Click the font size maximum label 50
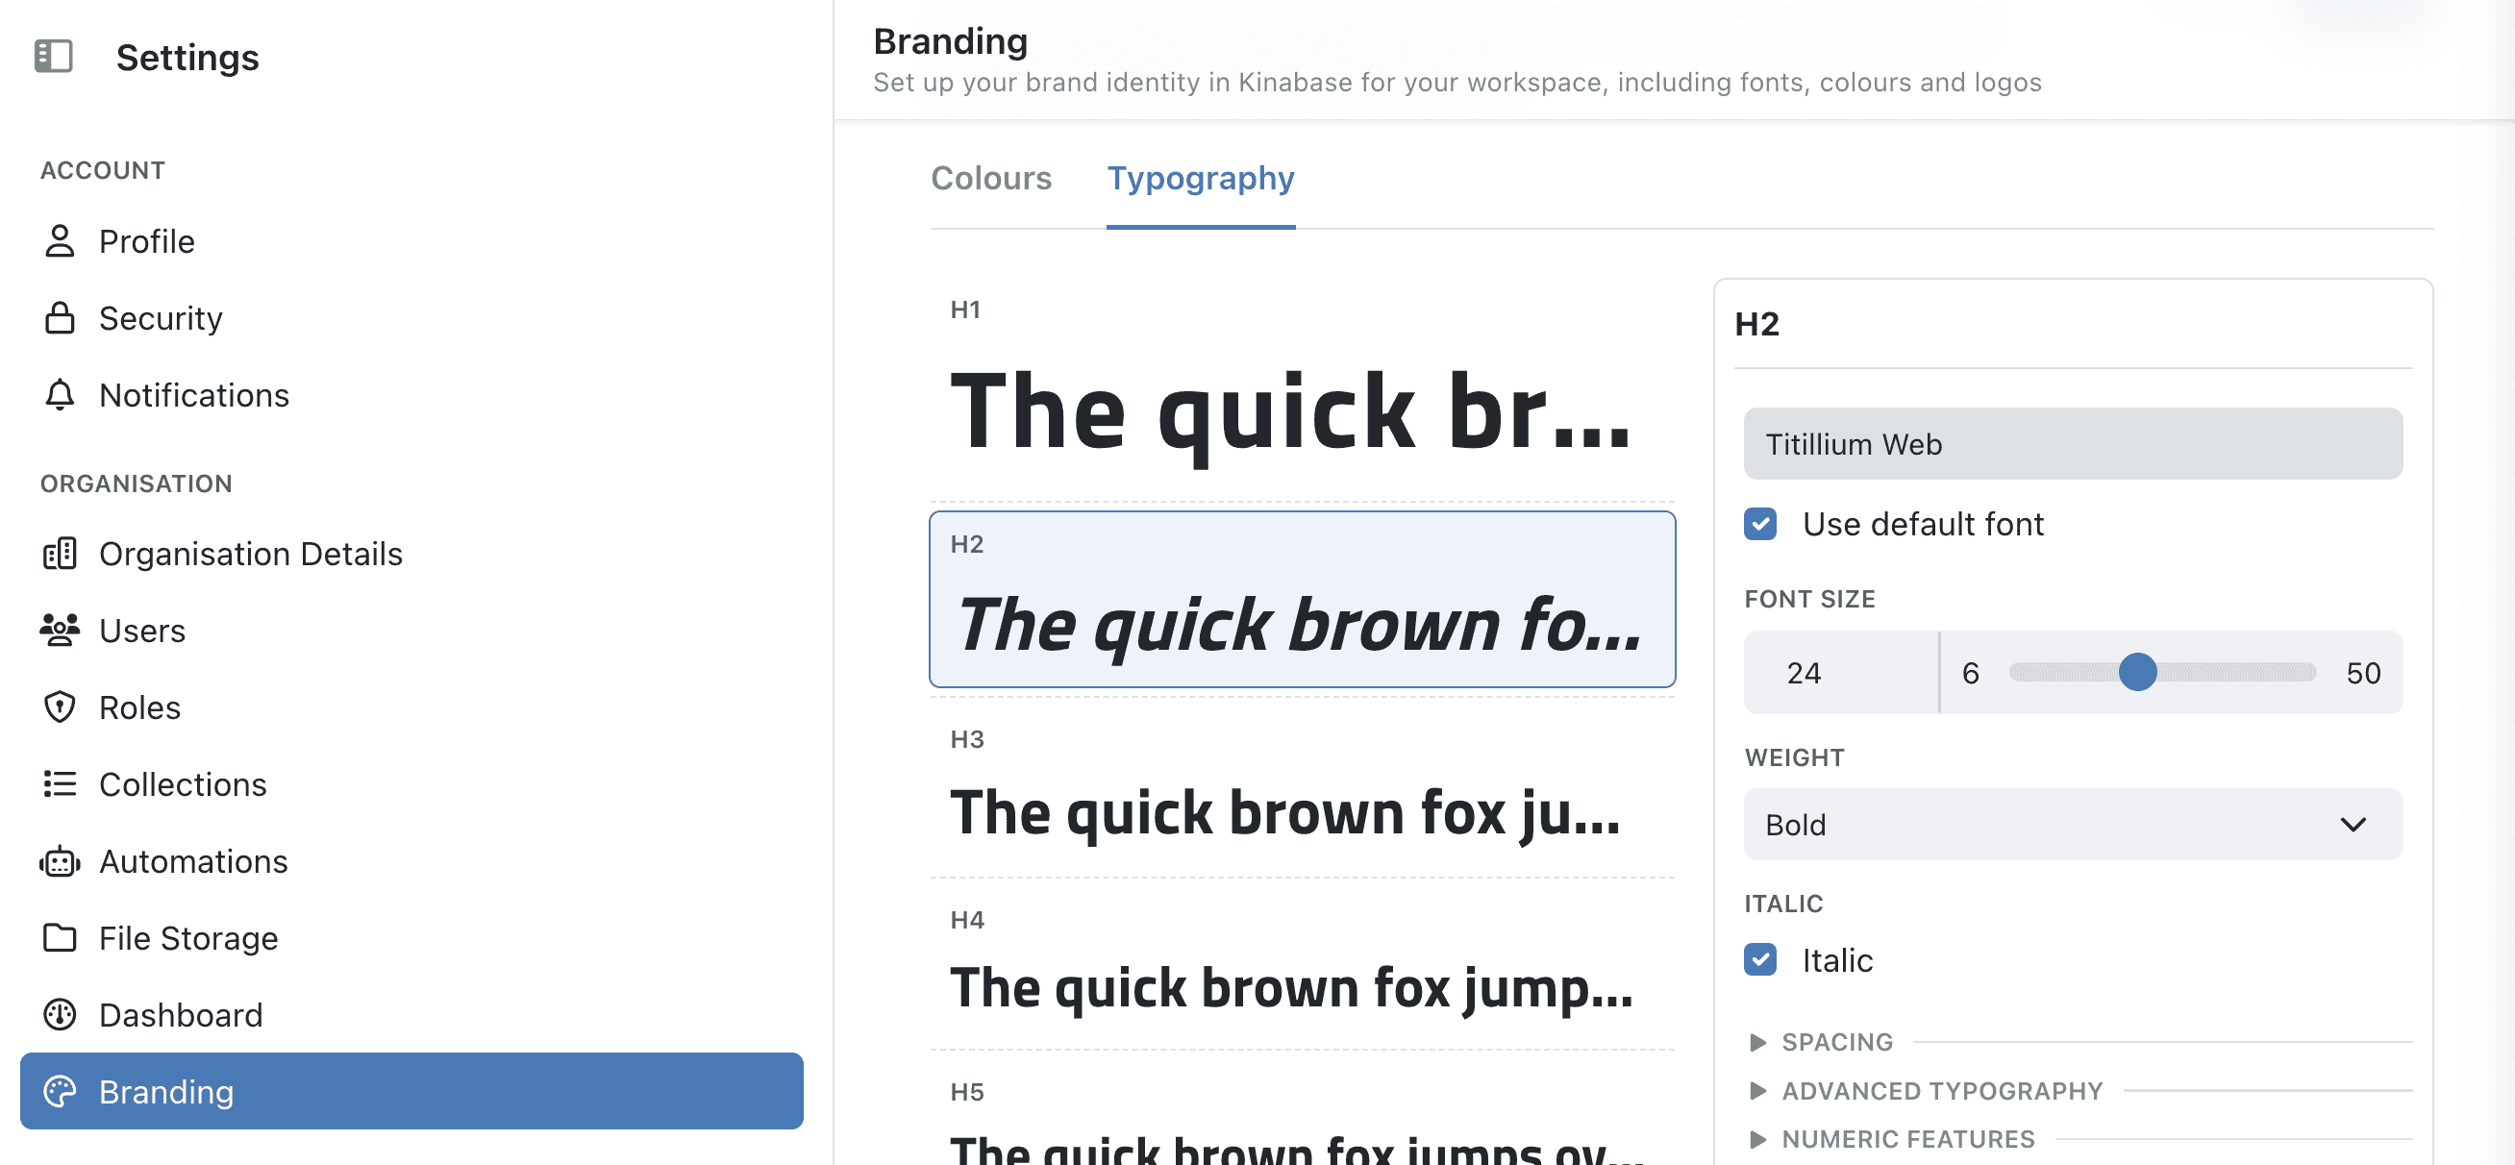This screenshot has height=1165, width=2515. click(2363, 672)
